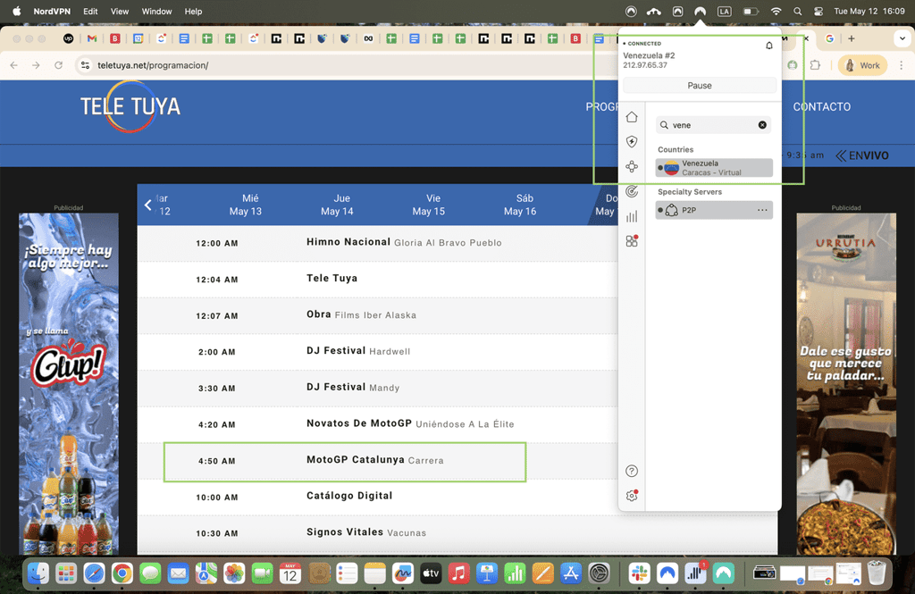
Task: Click the DJ Festival Hardwell entry
Action: tap(358, 351)
